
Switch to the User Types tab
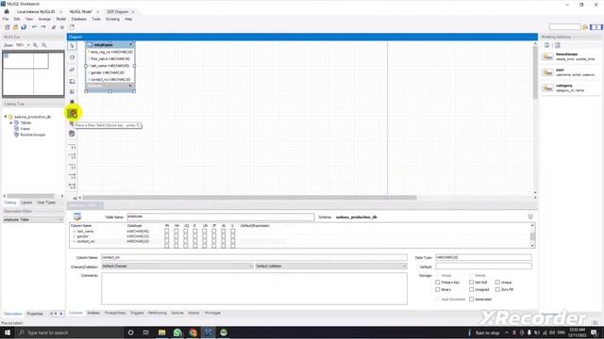tap(46, 202)
